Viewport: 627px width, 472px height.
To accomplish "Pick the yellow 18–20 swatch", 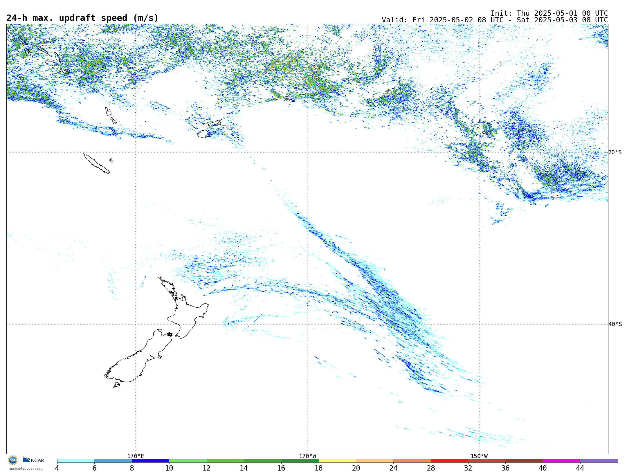I will click(x=337, y=461).
